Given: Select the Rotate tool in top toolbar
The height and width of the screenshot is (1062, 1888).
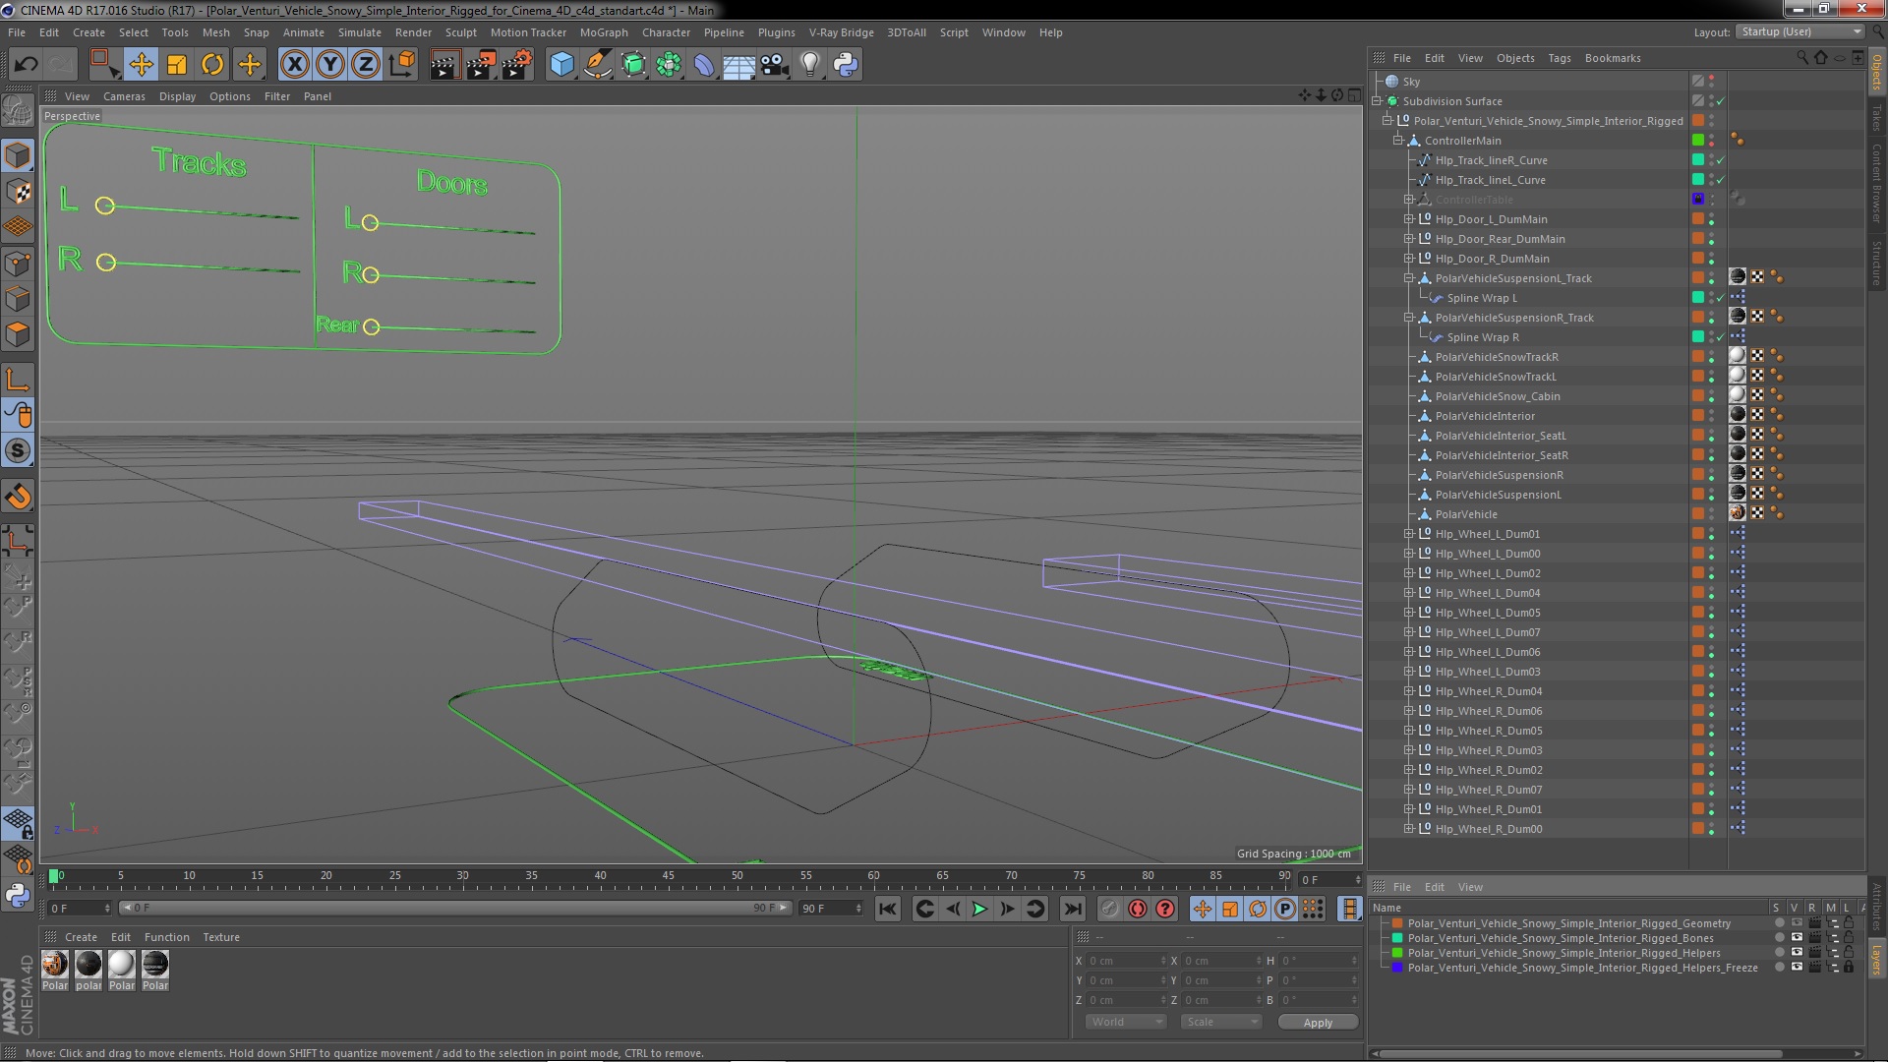Looking at the screenshot, I should point(212,65).
